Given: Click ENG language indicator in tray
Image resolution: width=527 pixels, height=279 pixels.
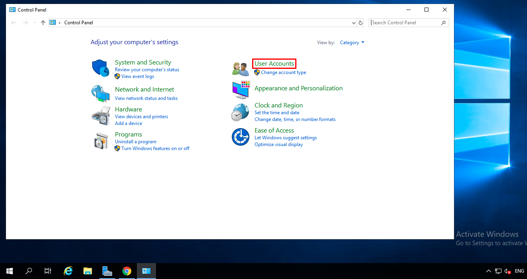Looking at the screenshot, I should point(519,271).
